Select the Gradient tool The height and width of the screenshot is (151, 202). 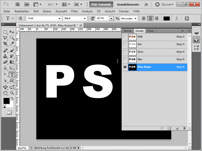point(12,62)
